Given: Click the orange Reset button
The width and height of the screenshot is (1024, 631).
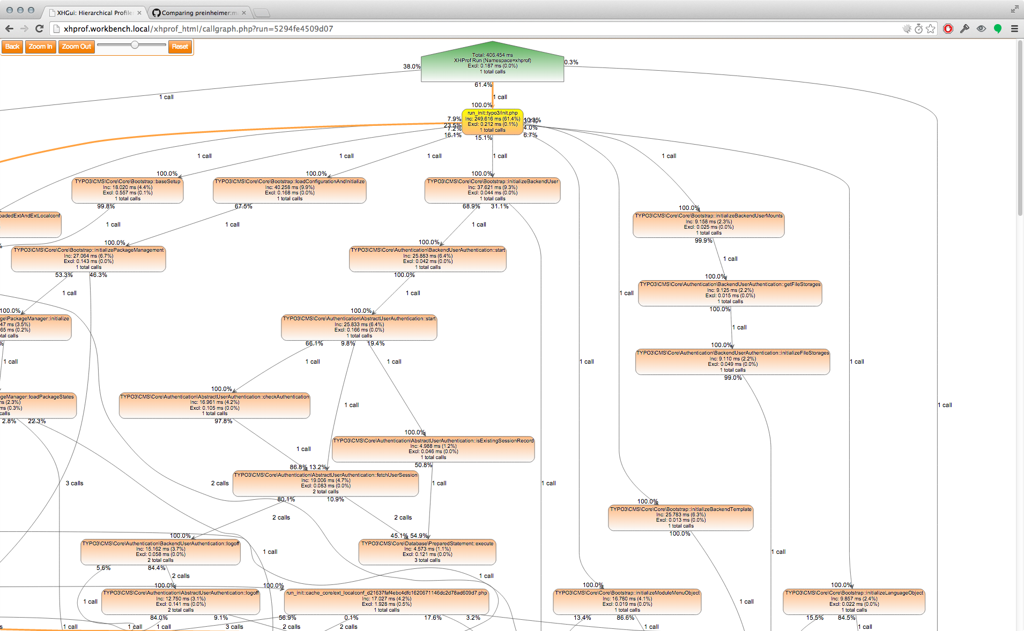Looking at the screenshot, I should (x=180, y=47).
